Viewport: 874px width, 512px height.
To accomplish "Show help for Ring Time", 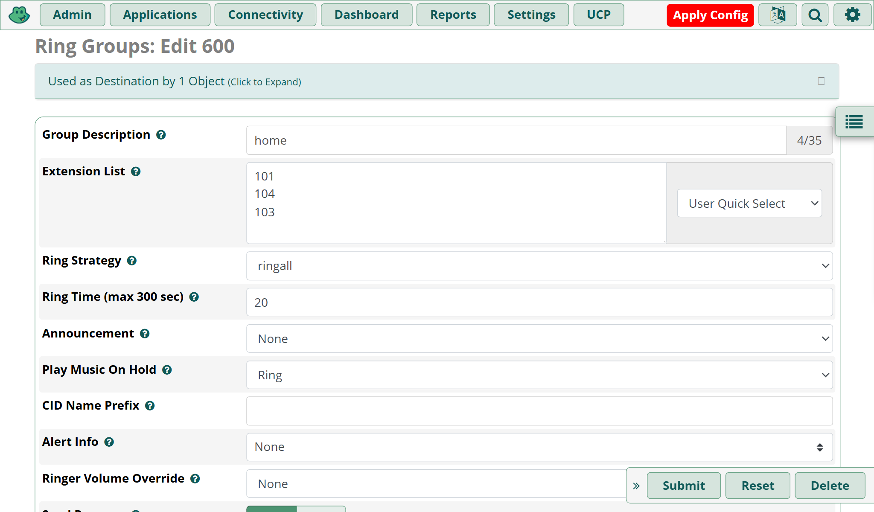I will 194,297.
